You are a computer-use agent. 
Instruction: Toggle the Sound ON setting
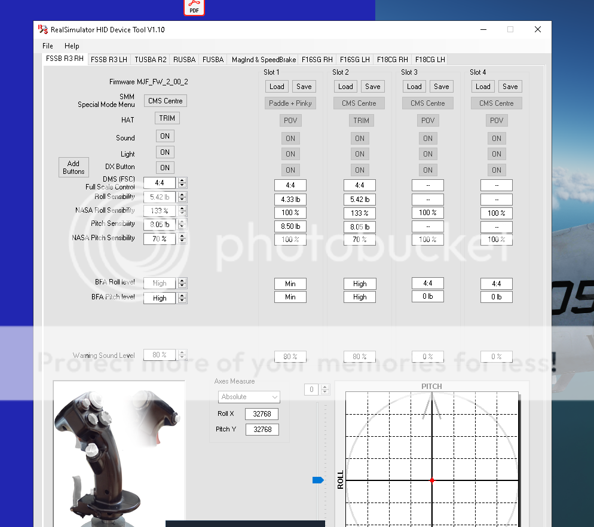[164, 136]
